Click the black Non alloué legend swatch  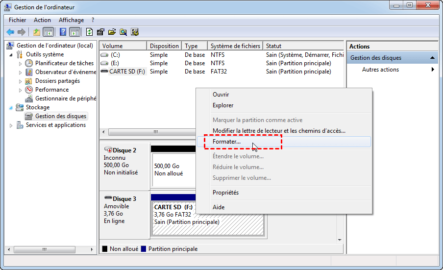coord(105,249)
